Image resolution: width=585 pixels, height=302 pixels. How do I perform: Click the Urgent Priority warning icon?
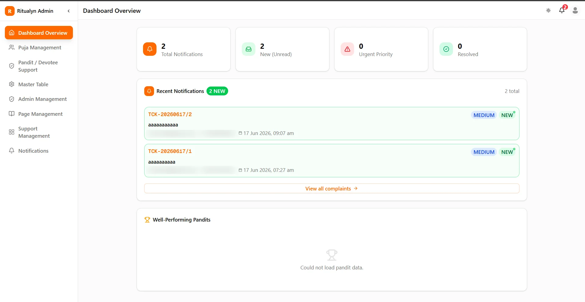[x=347, y=49]
